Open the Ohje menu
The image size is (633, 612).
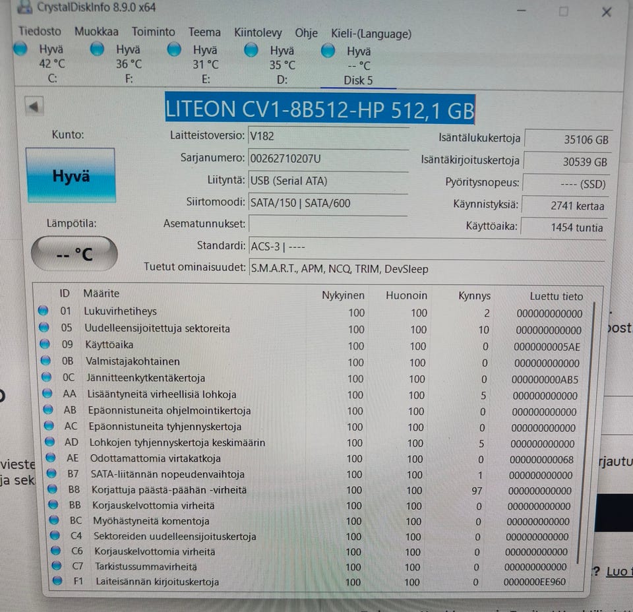(307, 33)
